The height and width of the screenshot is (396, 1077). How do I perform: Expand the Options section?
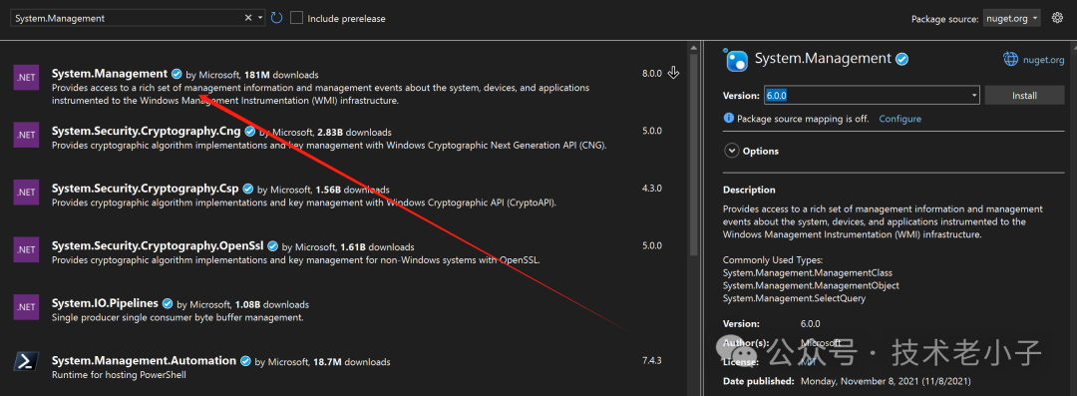[x=751, y=151]
